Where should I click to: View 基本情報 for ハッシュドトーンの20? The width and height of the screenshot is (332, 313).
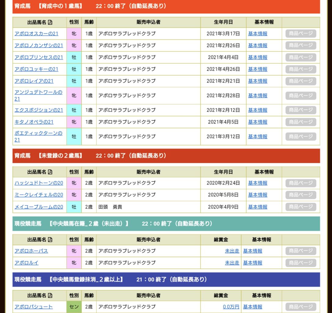click(258, 183)
